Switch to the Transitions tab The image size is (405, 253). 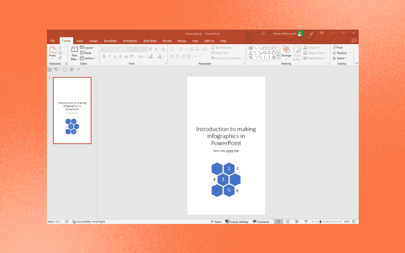coord(110,41)
